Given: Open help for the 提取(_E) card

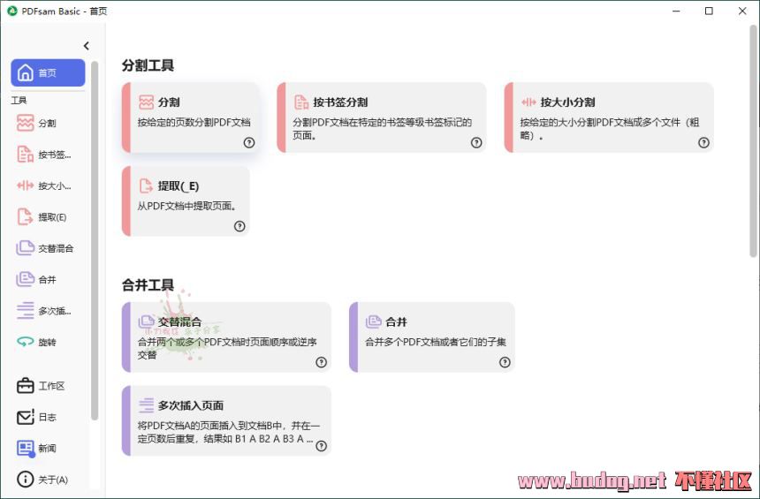Looking at the screenshot, I should pos(239,226).
